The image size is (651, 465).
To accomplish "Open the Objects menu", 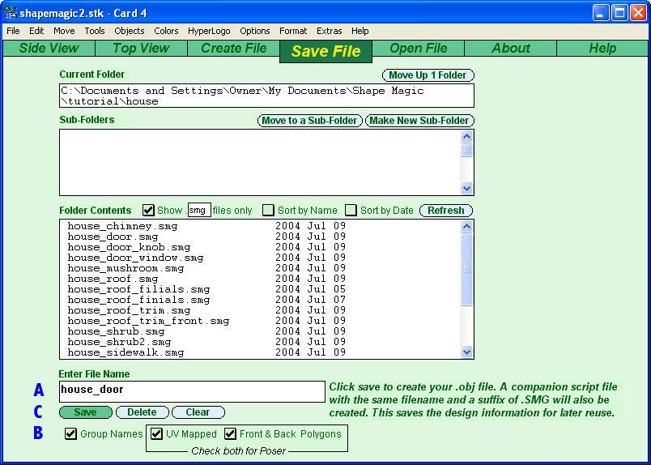I will click(130, 31).
